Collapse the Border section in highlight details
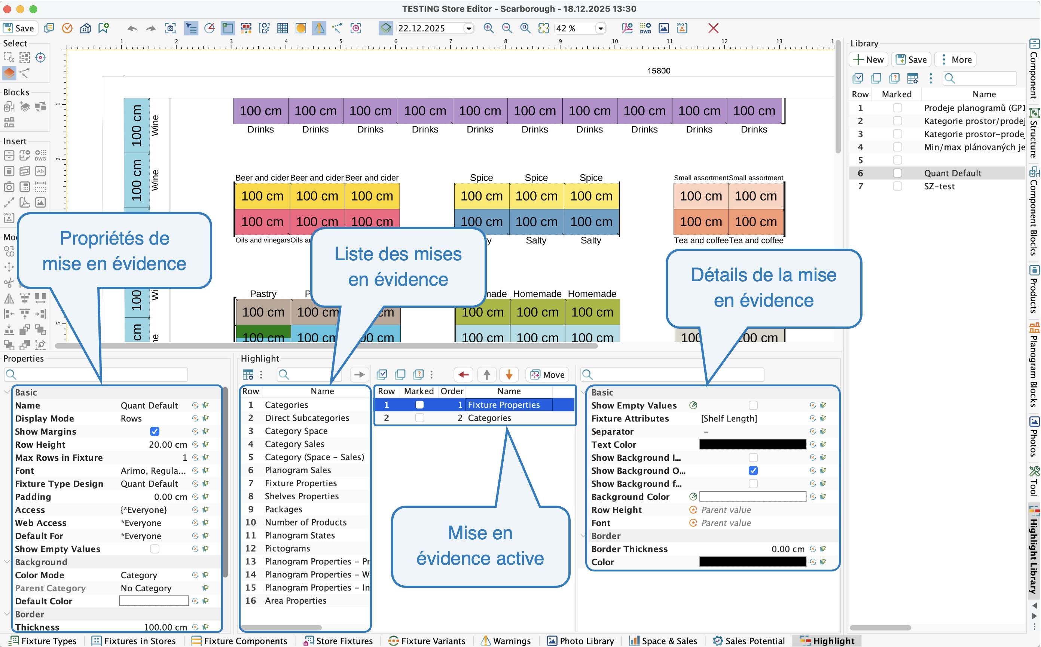Screen dimensions: 1041x647 (x=583, y=536)
